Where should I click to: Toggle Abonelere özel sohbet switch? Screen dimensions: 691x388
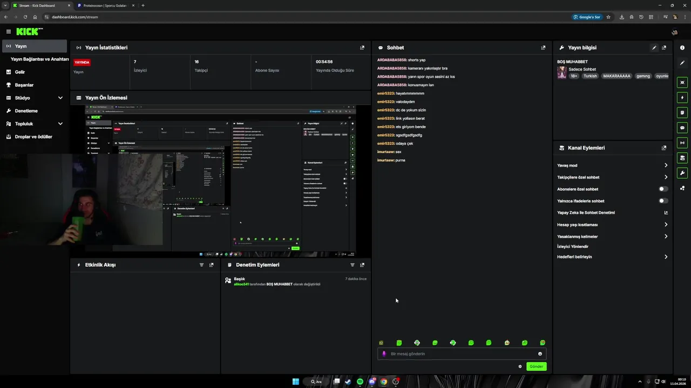point(663,189)
